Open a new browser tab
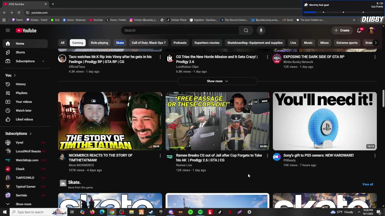 tap(53, 4)
